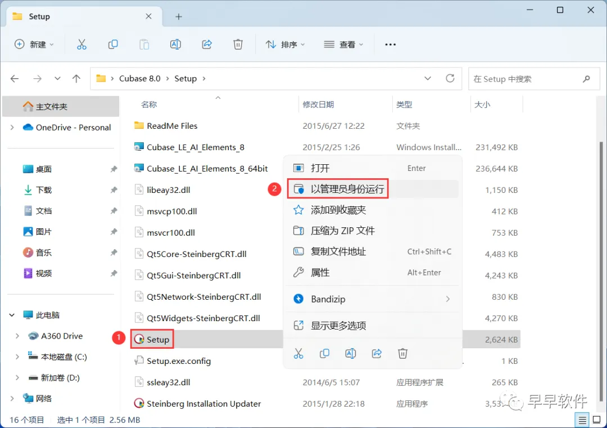The height and width of the screenshot is (428, 607).
Task: Choose 压缩为 ZIP 文件 in context menu
Action: coord(373,231)
